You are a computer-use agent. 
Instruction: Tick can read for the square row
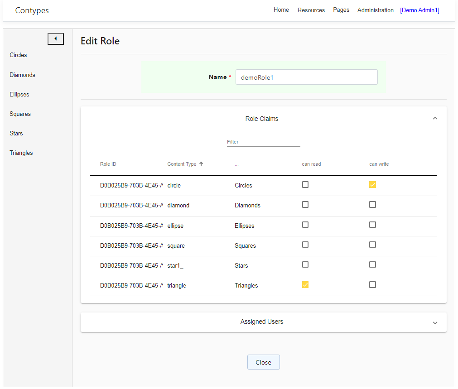pos(305,245)
